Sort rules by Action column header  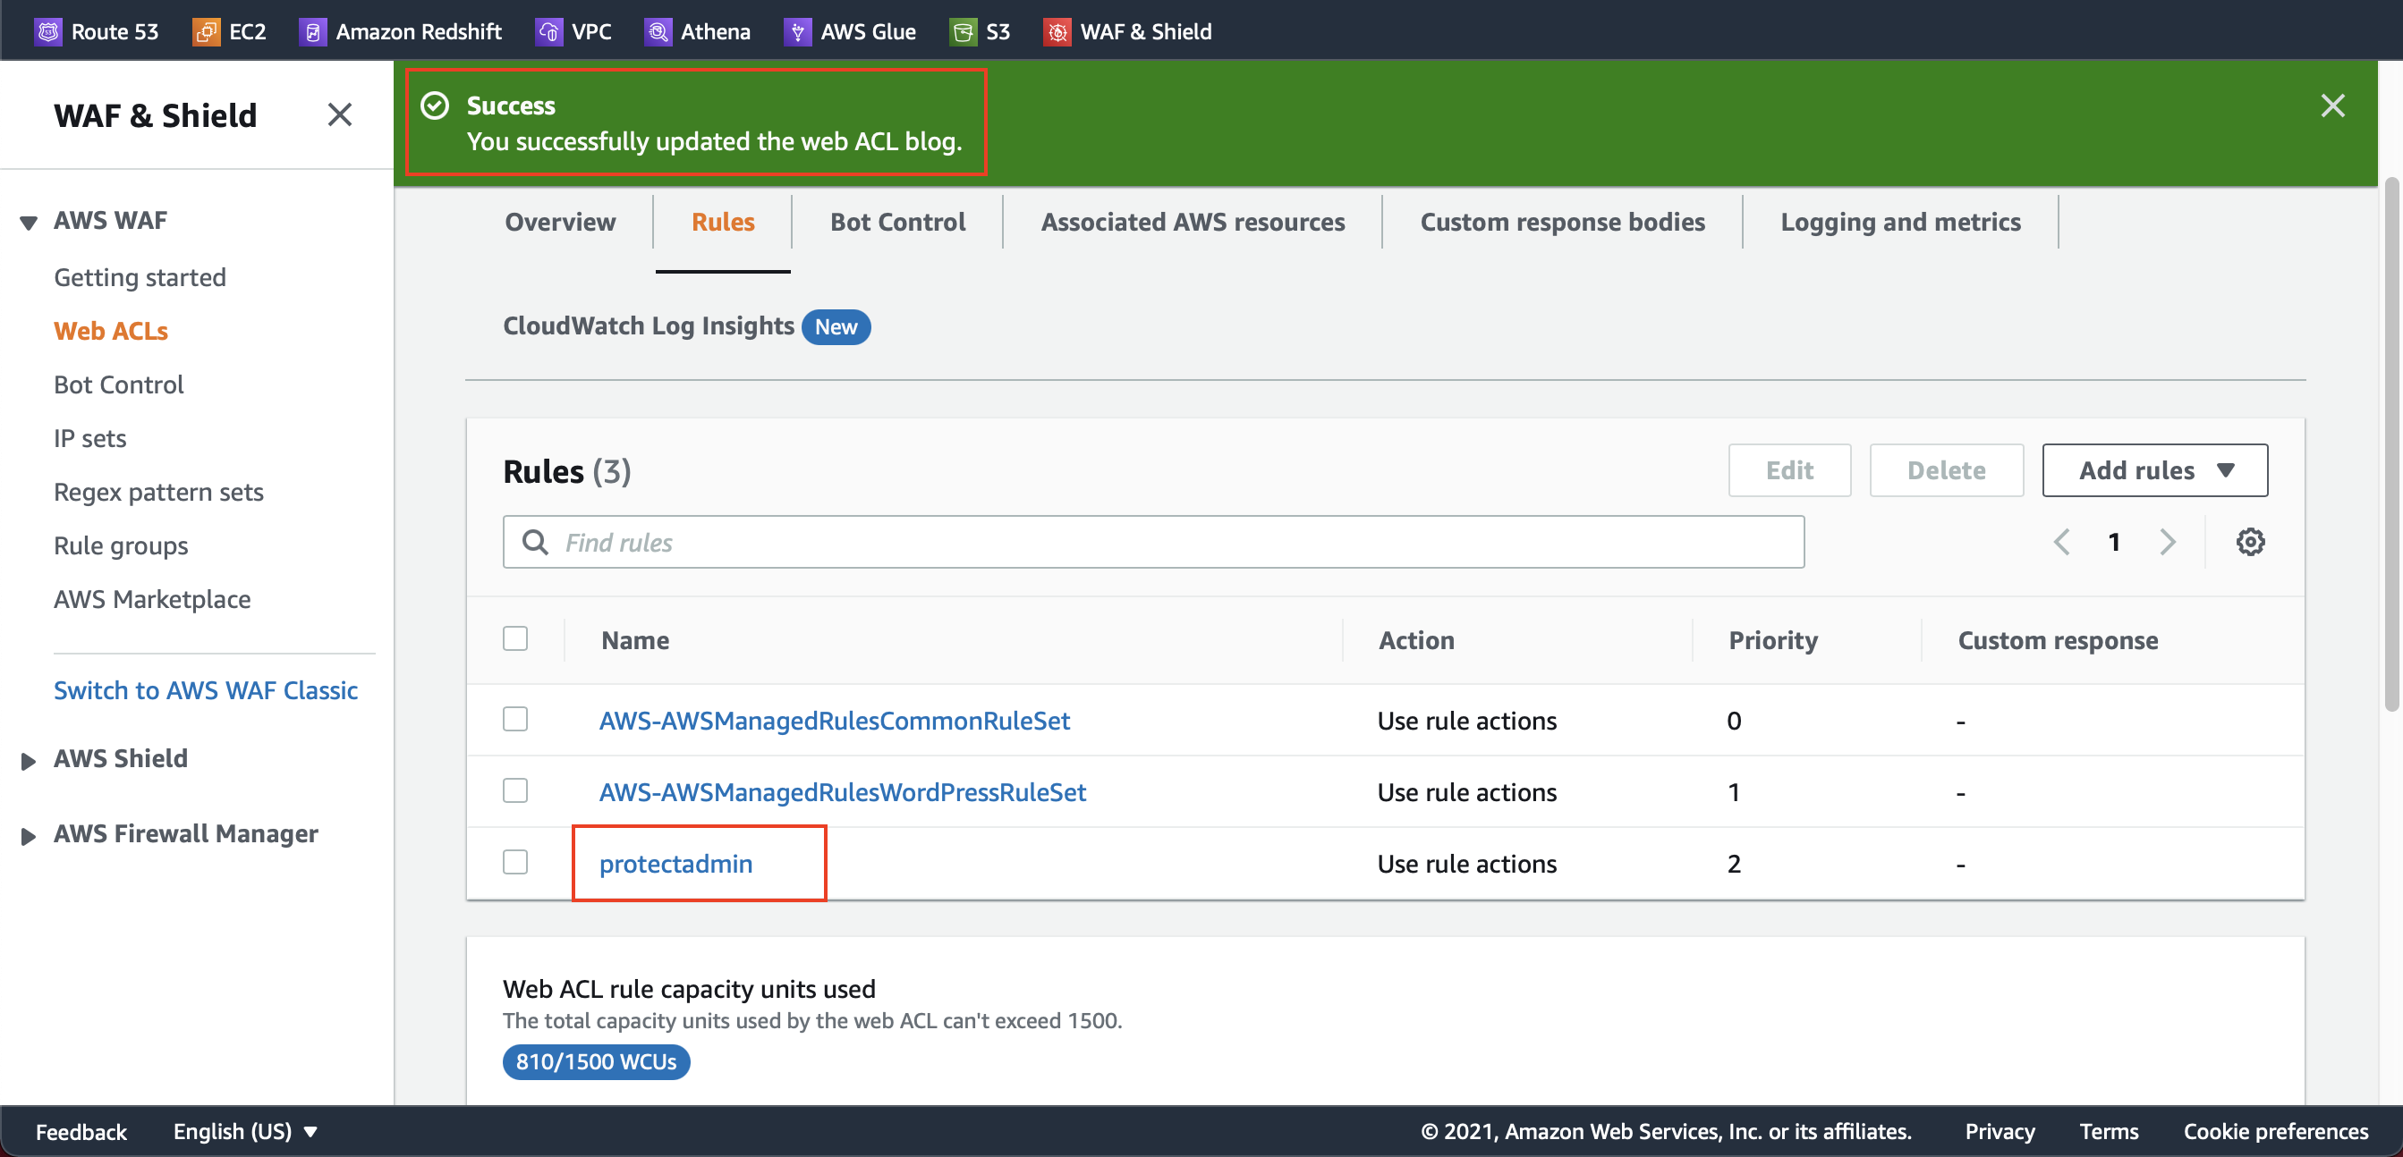point(1416,639)
